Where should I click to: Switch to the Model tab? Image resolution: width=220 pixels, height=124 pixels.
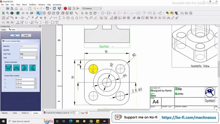pyautogui.click(x=3, y=30)
